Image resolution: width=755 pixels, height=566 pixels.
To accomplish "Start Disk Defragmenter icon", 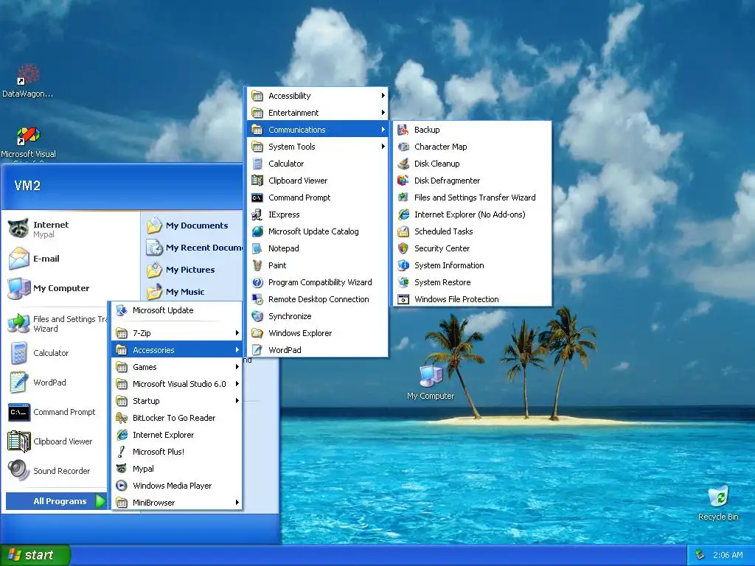I will [403, 181].
